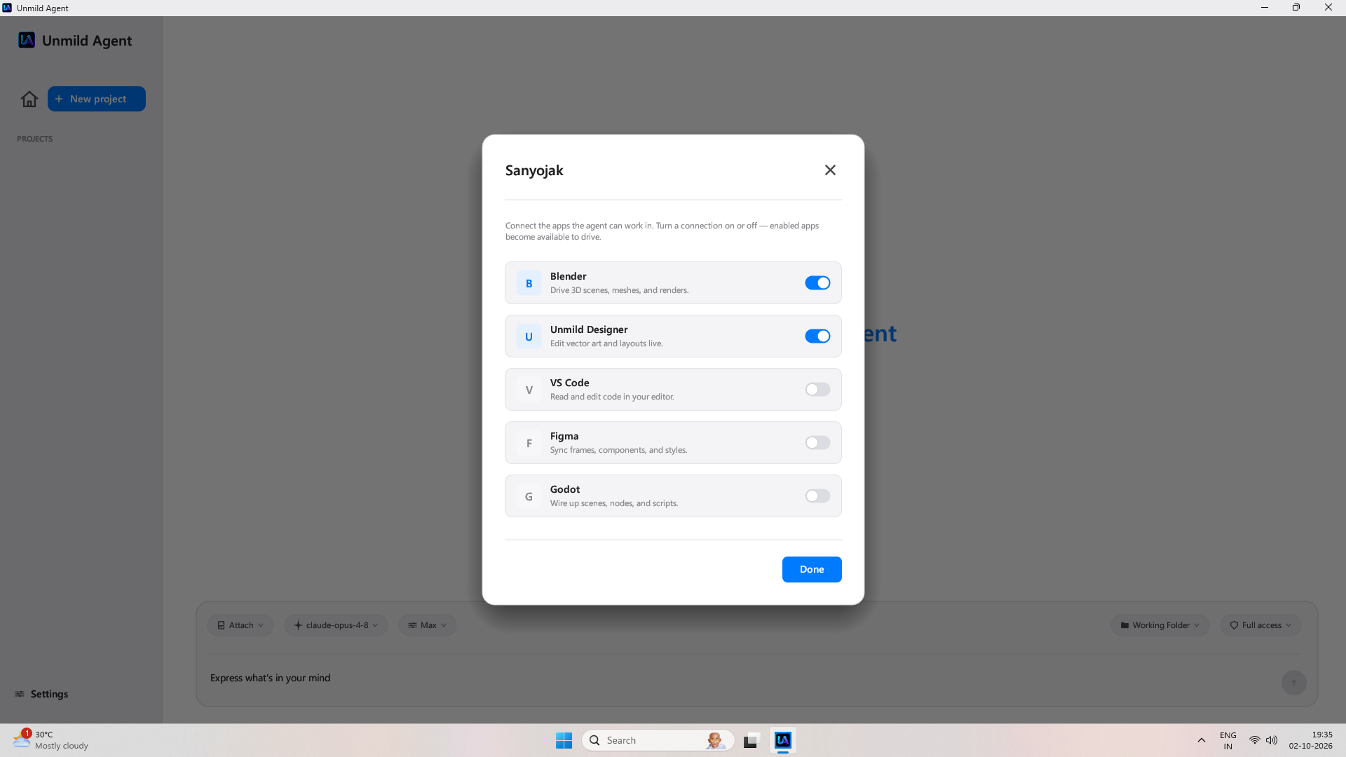The image size is (1346, 757).
Task: Click 'Read and edit code in your editor.' text
Action: pyautogui.click(x=612, y=397)
